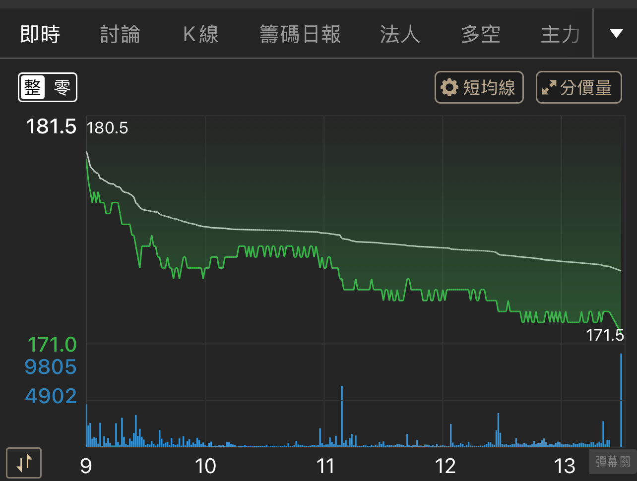Select the 法人 tab
The width and height of the screenshot is (637, 481).
(x=400, y=34)
